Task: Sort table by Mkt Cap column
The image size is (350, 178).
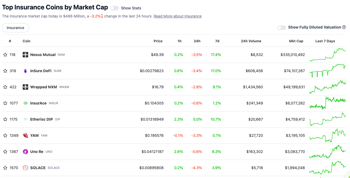Action: coord(296,41)
